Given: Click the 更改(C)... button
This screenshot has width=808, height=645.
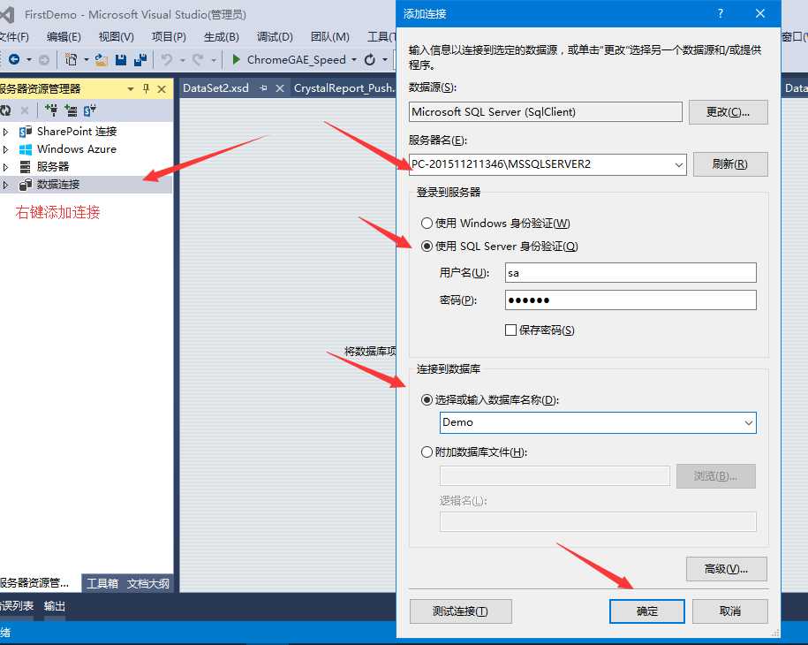Looking at the screenshot, I should [x=729, y=112].
